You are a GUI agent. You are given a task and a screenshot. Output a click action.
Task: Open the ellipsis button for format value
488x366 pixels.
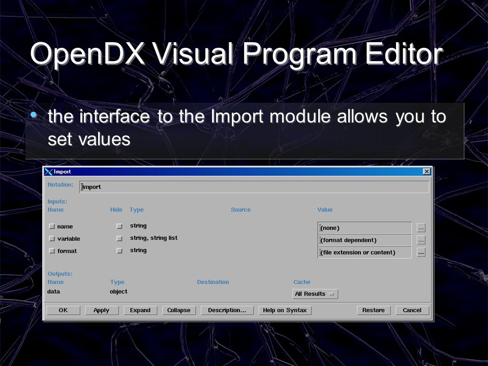pos(421,253)
